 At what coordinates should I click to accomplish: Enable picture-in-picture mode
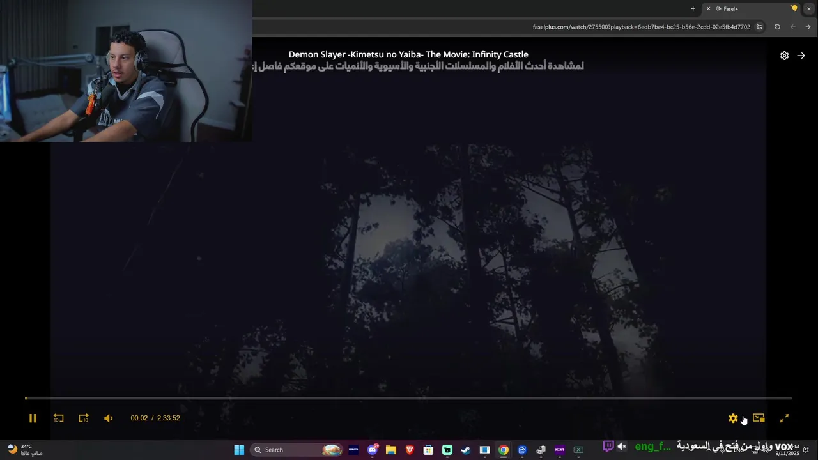(759, 418)
